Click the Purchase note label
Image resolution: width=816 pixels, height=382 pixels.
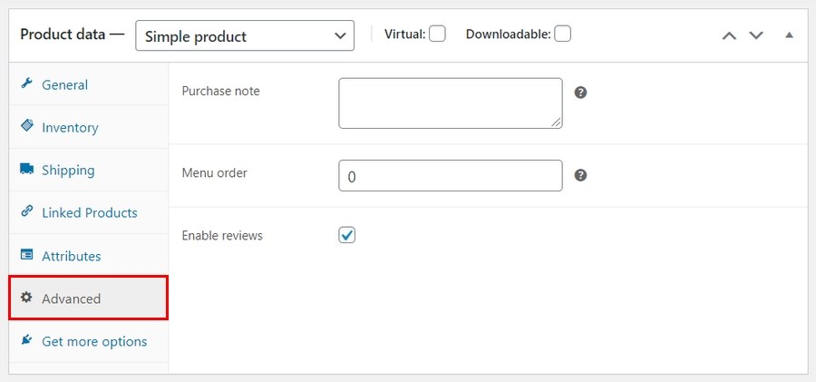coord(220,91)
